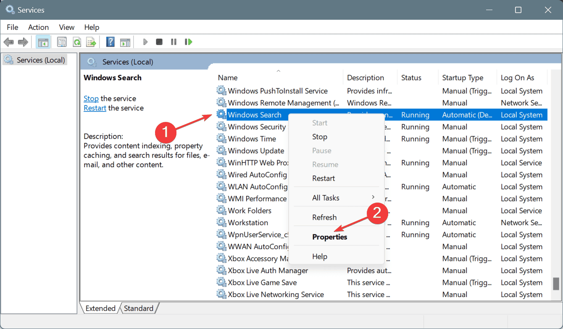The image size is (563, 329).
Task: Click the gear icon beside Work Folders
Action: [221, 211]
